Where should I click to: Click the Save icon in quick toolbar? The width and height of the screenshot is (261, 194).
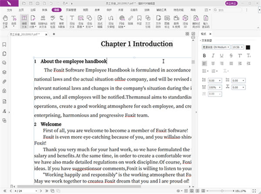coord(31,3)
